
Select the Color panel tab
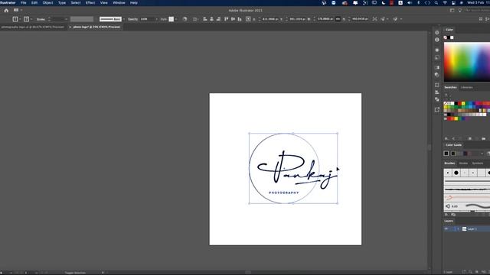point(449,30)
